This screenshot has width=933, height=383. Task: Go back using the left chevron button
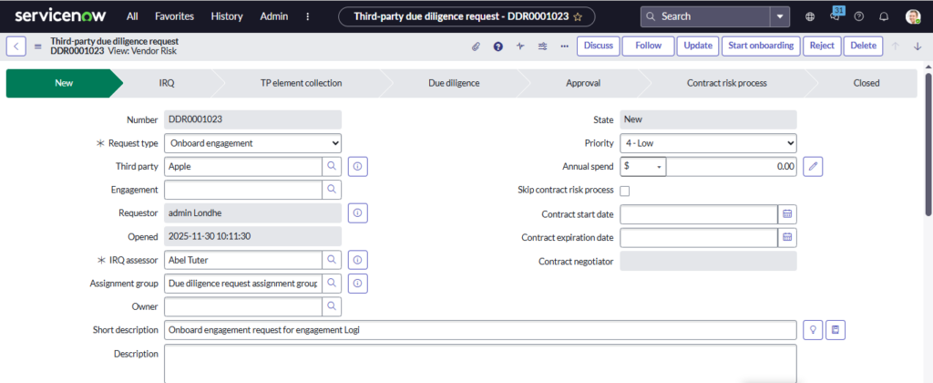(16, 47)
